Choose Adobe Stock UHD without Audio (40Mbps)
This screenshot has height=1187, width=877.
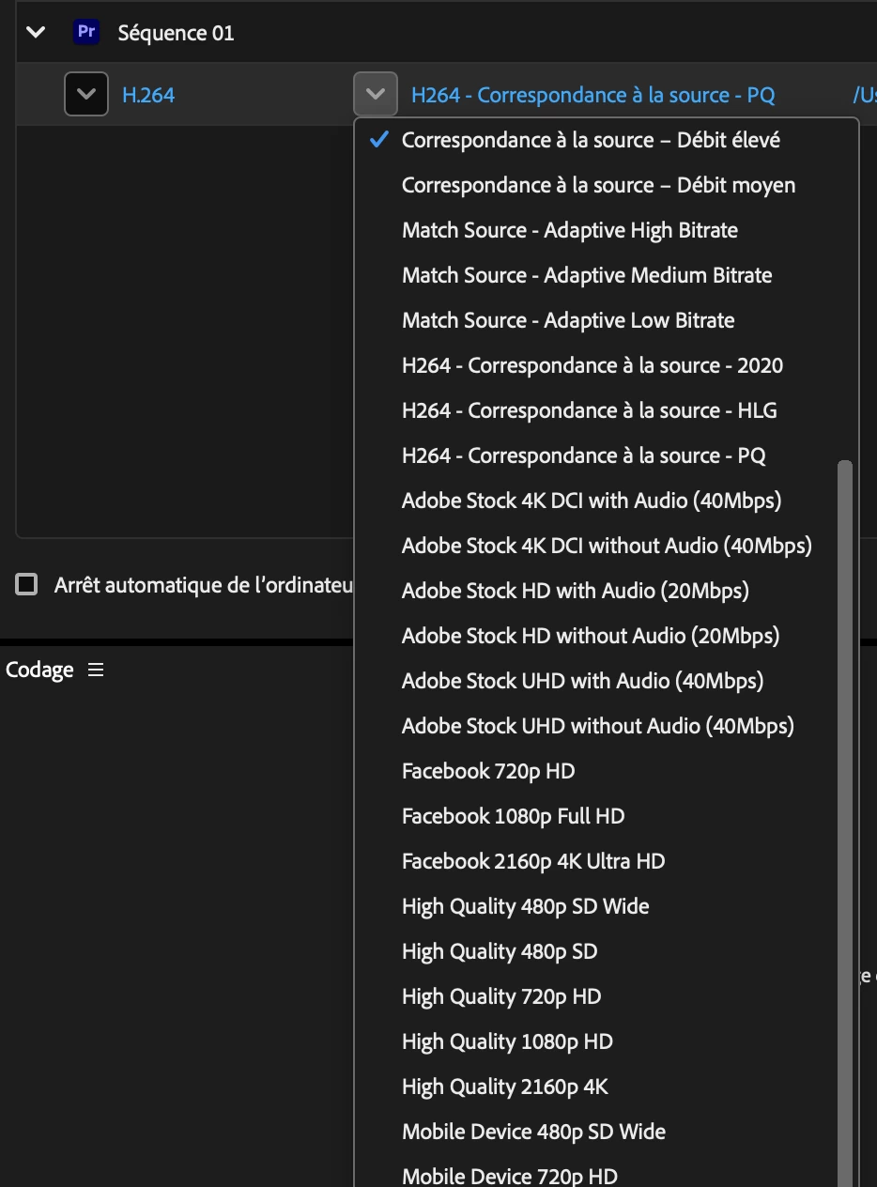(x=596, y=726)
